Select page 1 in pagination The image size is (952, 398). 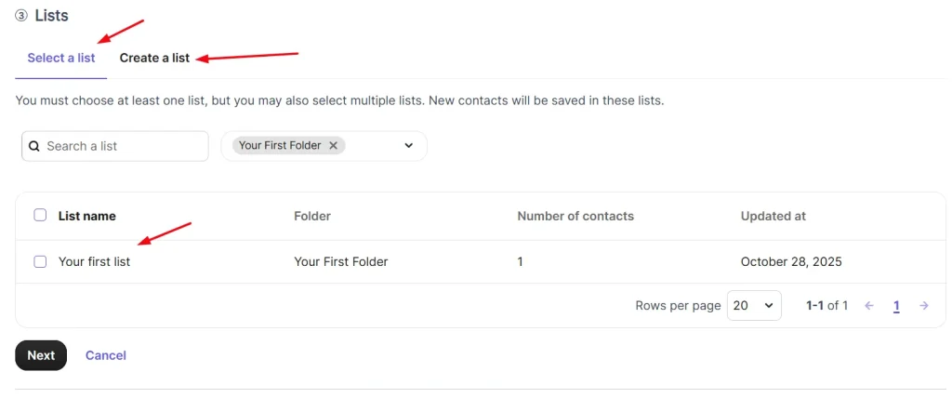(x=896, y=305)
